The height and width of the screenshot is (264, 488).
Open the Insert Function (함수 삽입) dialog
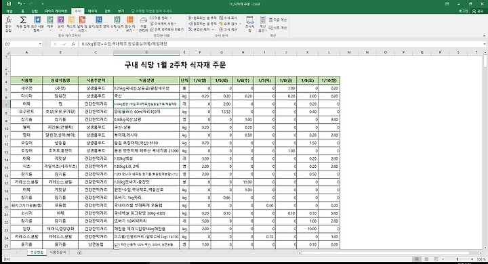(8, 24)
